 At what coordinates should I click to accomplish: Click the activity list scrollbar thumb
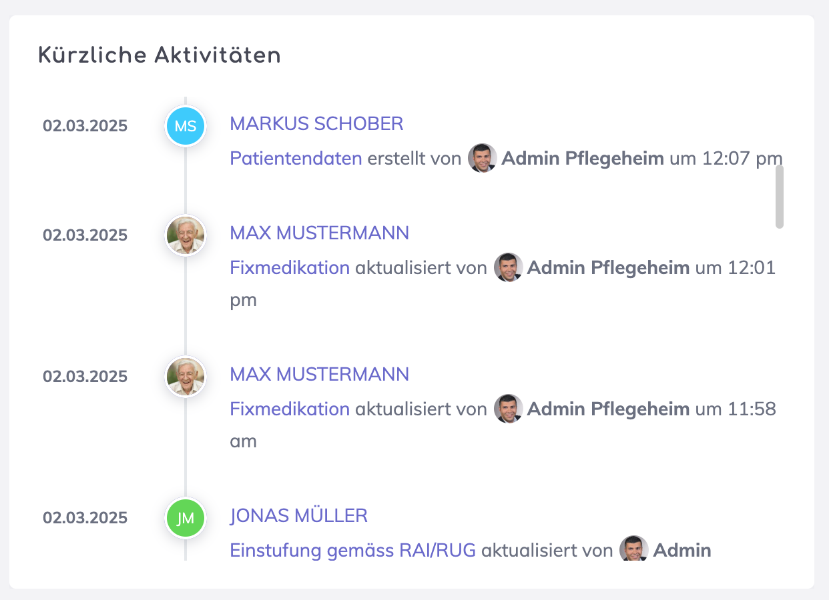tap(779, 197)
